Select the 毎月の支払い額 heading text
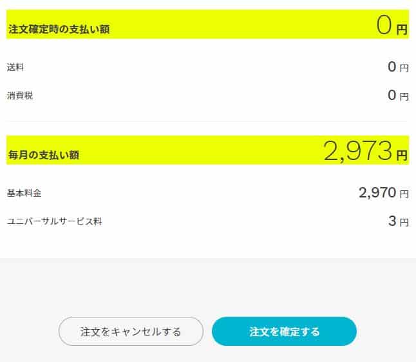Viewport: 416px width, 362px height. coord(44,155)
